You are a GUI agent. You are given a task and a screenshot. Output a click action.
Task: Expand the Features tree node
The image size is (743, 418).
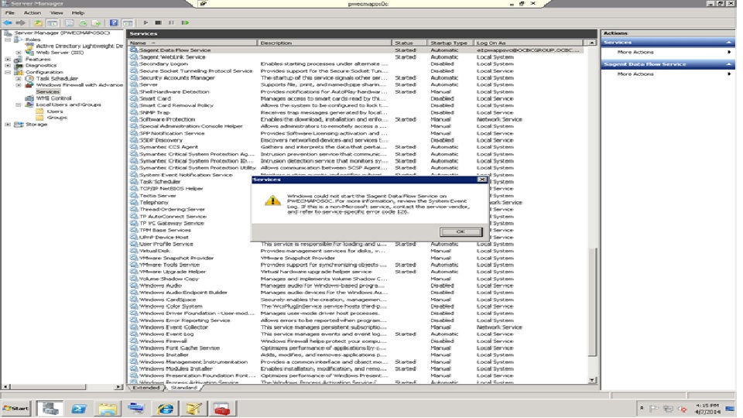click(x=8, y=59)
